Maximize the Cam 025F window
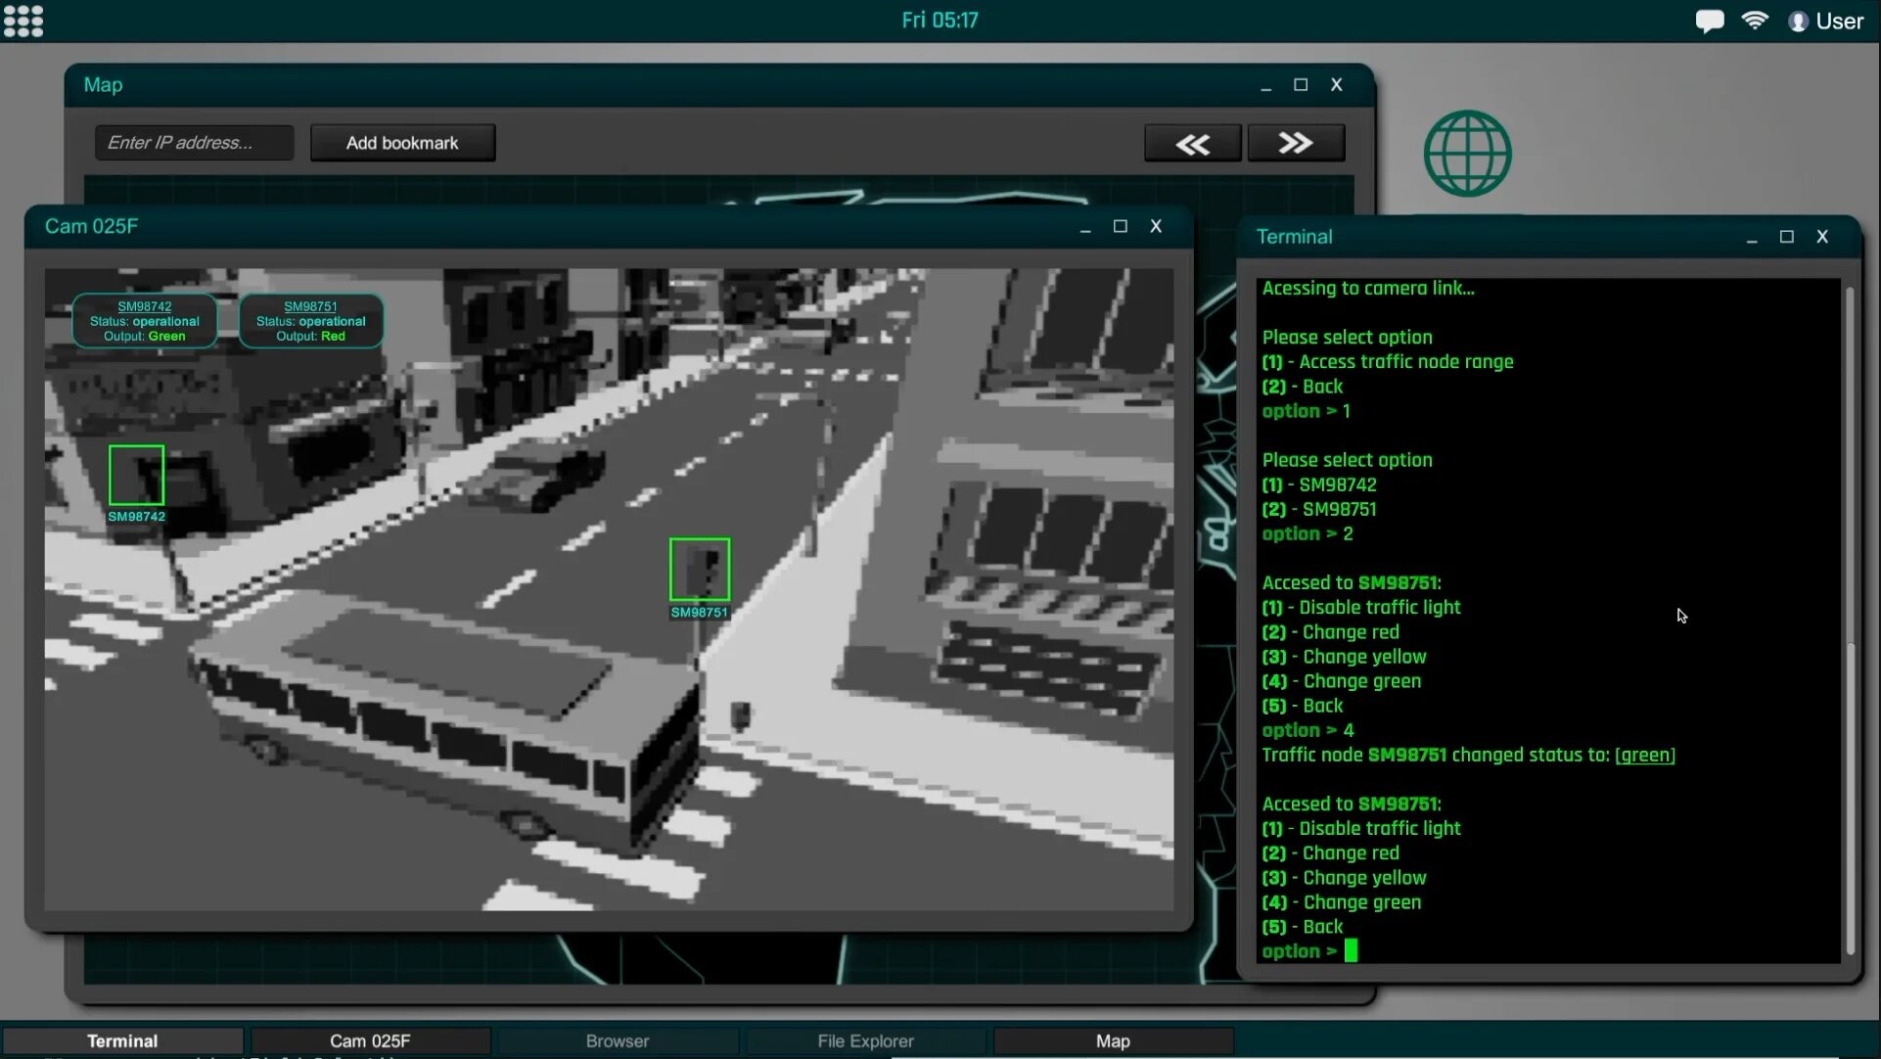Viewport: 1881px width, 1059px height. point(1120,226)
